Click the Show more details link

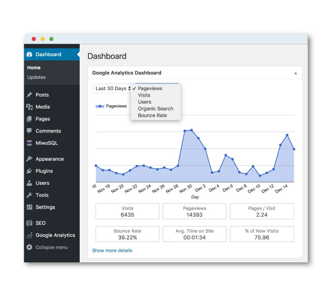point(112,250)
